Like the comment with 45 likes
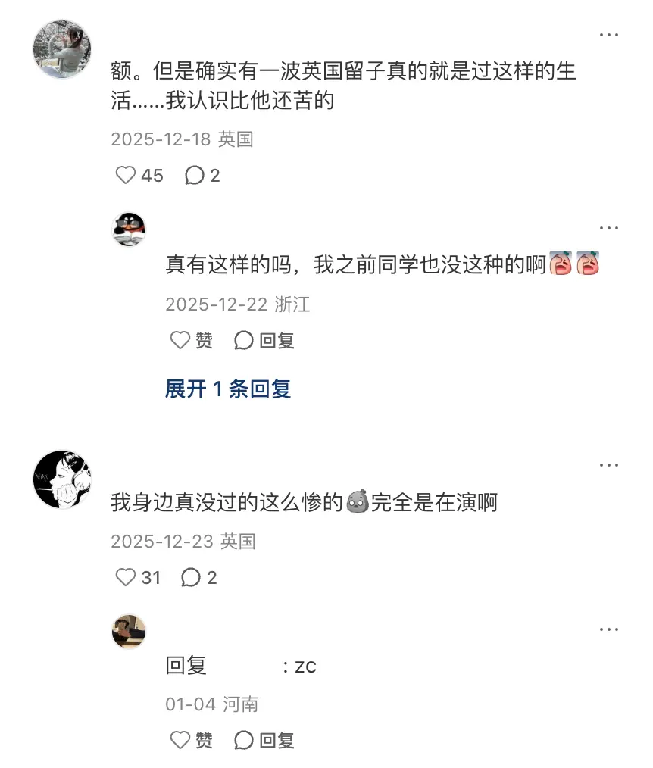653x768 pixels. [139, 176]
